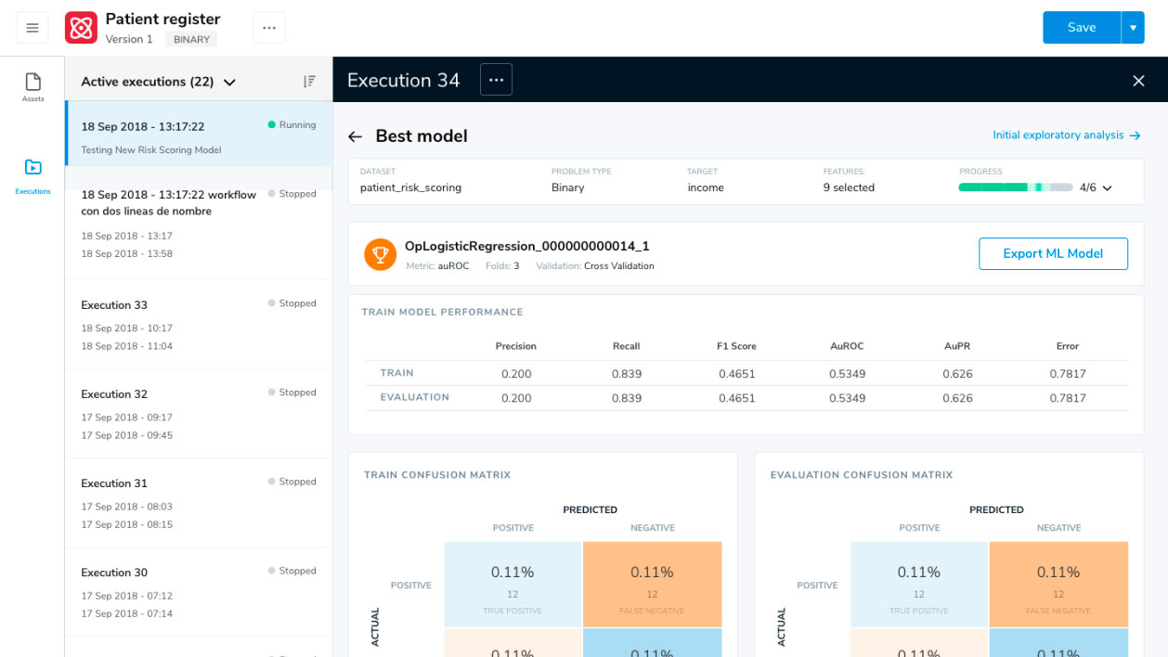Viewport: 1168px width, 657px height.
Task: Click Export ML Model button
Action: [1053, 254]
